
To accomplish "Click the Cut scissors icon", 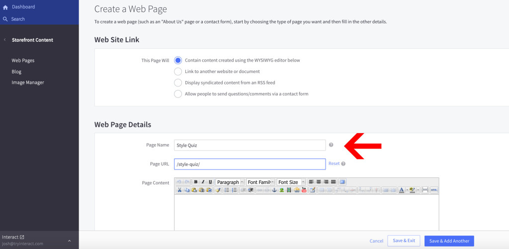I will [x=179, y=190].
